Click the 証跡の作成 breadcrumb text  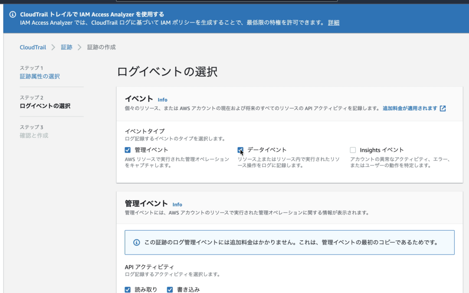point(101,47)
